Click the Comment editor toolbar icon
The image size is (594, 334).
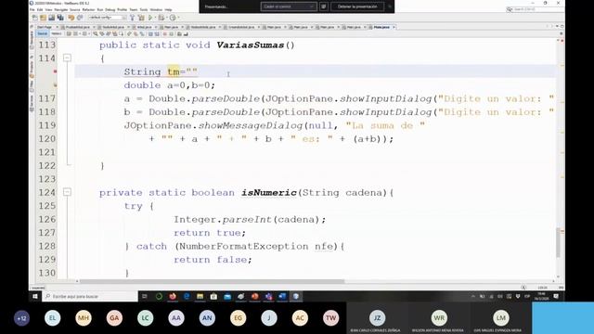(179, 34)
